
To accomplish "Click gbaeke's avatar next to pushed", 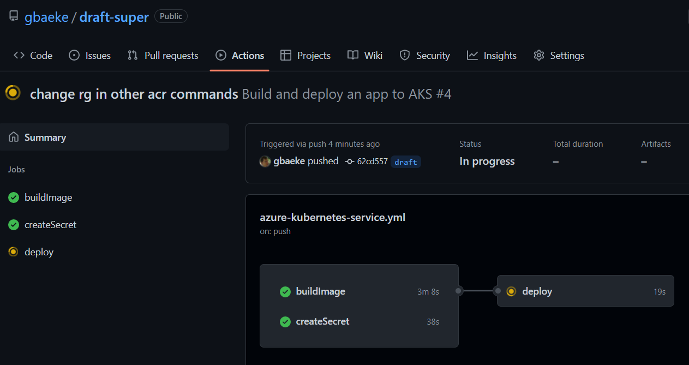I will [265, 161].
